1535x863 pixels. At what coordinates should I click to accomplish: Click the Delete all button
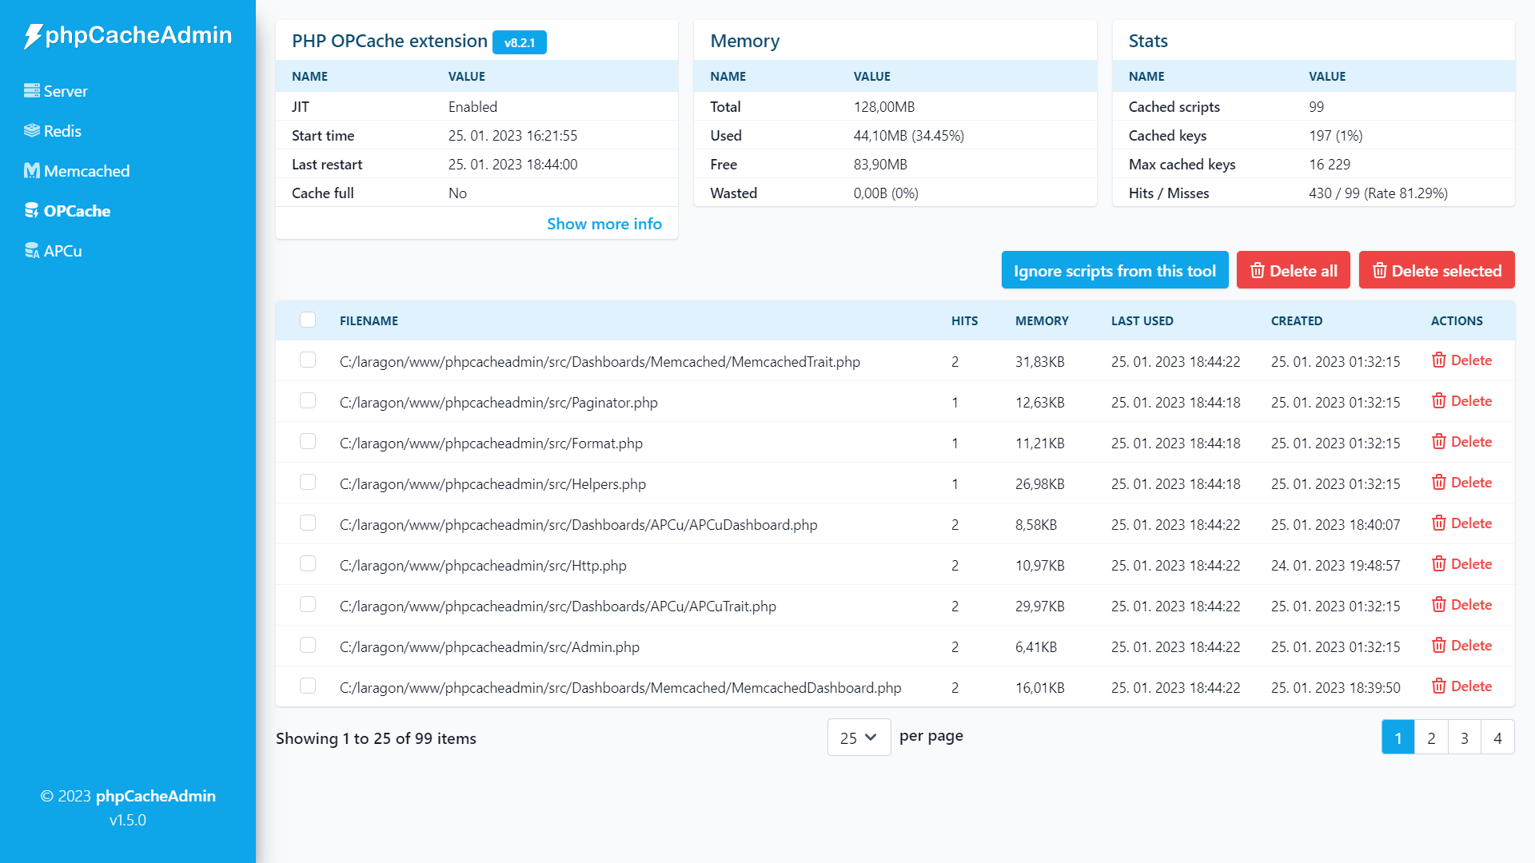(1293, 271)
